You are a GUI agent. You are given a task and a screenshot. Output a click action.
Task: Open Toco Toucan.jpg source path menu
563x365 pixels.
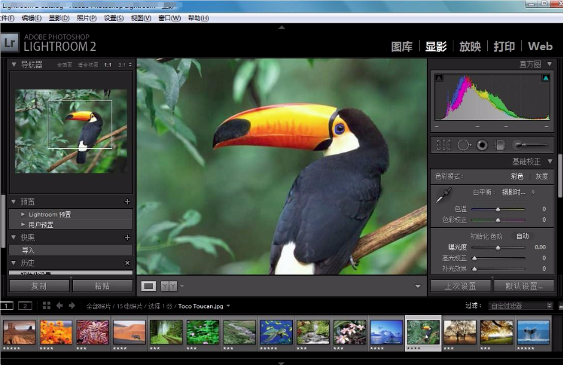coord(203,306)
